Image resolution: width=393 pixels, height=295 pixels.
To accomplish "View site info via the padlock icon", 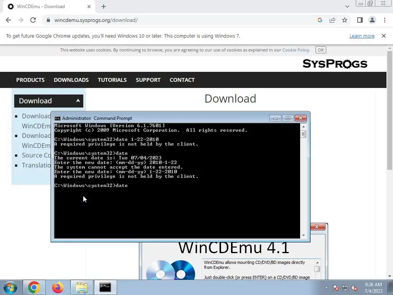I will tap(48, 20).
